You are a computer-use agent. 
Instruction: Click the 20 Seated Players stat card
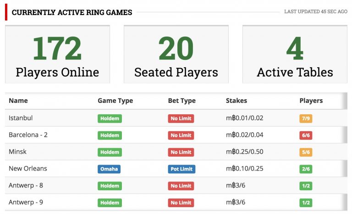176,54
